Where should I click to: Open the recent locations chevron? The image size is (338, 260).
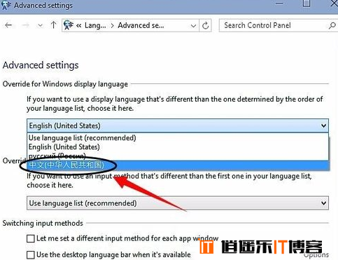tap(40, 25)
